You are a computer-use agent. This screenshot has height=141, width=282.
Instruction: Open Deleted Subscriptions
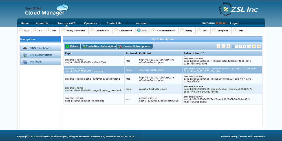(135, 46)
